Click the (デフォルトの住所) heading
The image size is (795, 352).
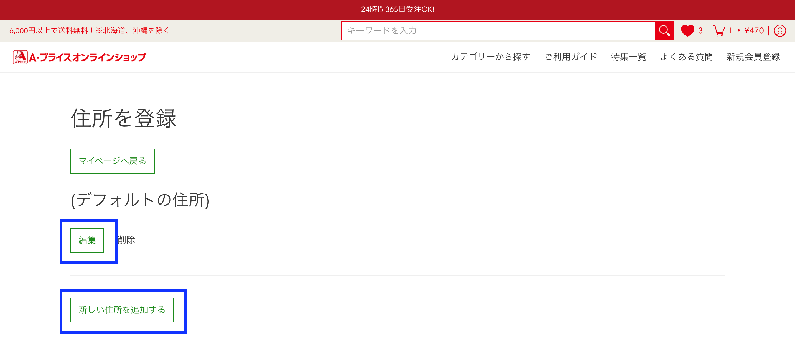tap(140, 200)
